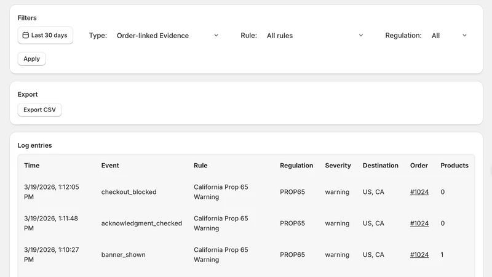The image size is (492, 277).
Task: Click warning severity in the banner_shown row
Action: [x=337, y=255]
